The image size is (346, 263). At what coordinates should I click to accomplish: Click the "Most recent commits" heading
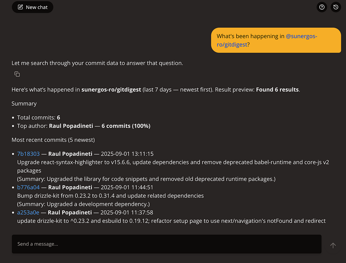pos(53,140)
